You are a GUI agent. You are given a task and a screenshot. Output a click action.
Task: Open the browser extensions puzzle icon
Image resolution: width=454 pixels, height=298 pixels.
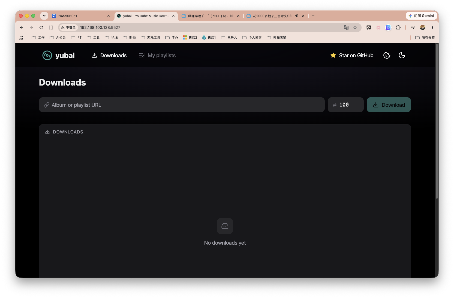click(398, 28)
